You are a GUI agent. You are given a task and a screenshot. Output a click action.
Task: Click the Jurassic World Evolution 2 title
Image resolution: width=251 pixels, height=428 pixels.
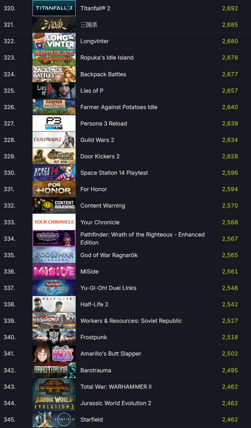[116, 403]
